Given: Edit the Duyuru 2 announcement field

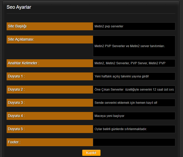Looking at the screenshot, I should (134, 90).
